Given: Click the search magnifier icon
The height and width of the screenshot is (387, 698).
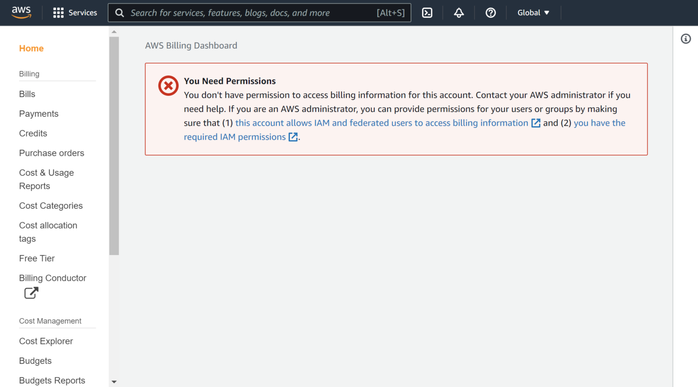Looking at the screenshot, I should coord(119,12).
